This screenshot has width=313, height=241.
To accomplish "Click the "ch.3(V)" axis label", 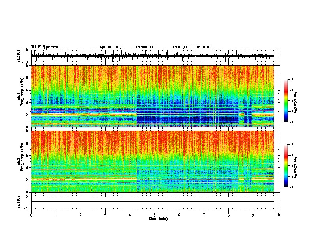I will [19, 202].
